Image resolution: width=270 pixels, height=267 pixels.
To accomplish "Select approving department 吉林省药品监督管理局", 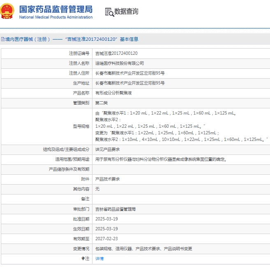I will coord(115,209).
